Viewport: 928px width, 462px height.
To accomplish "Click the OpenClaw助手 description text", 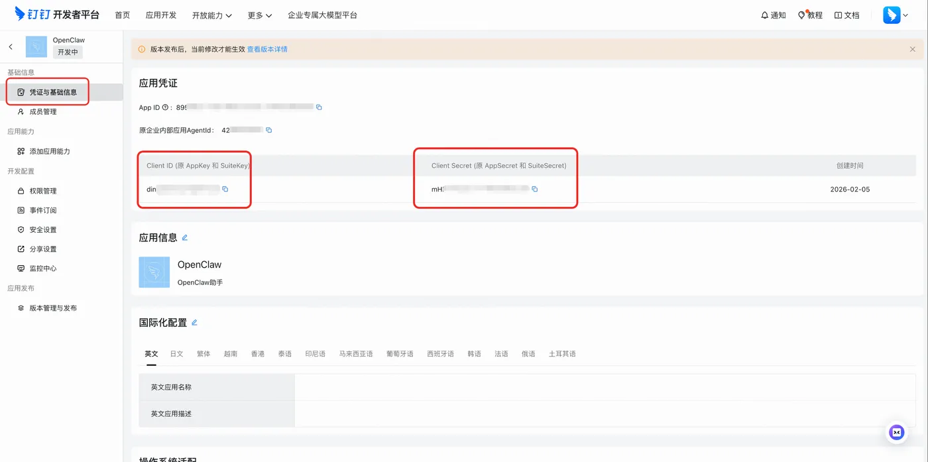I will pyautogui.click(x=200, y=282).
